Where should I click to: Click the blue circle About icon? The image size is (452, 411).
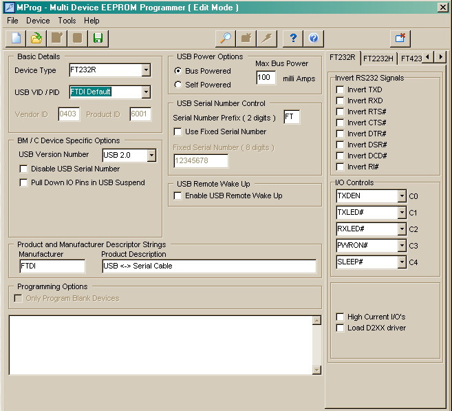tap(313, 38)
